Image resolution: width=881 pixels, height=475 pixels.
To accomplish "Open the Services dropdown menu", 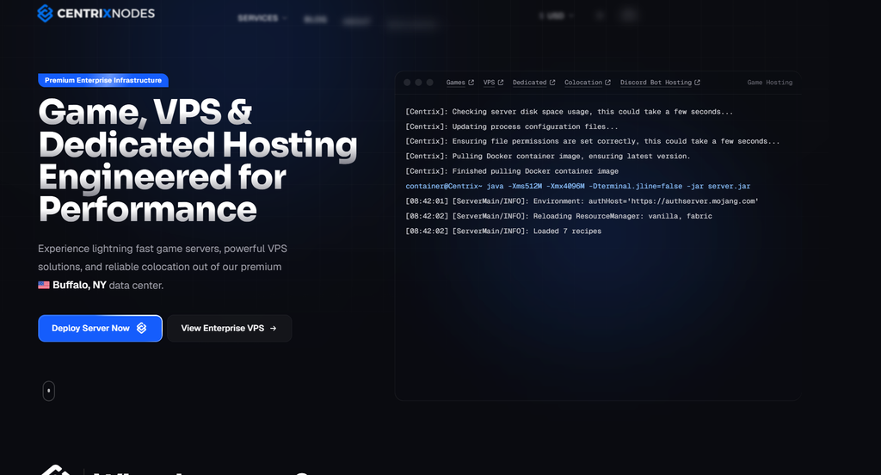I will point(262,18).
